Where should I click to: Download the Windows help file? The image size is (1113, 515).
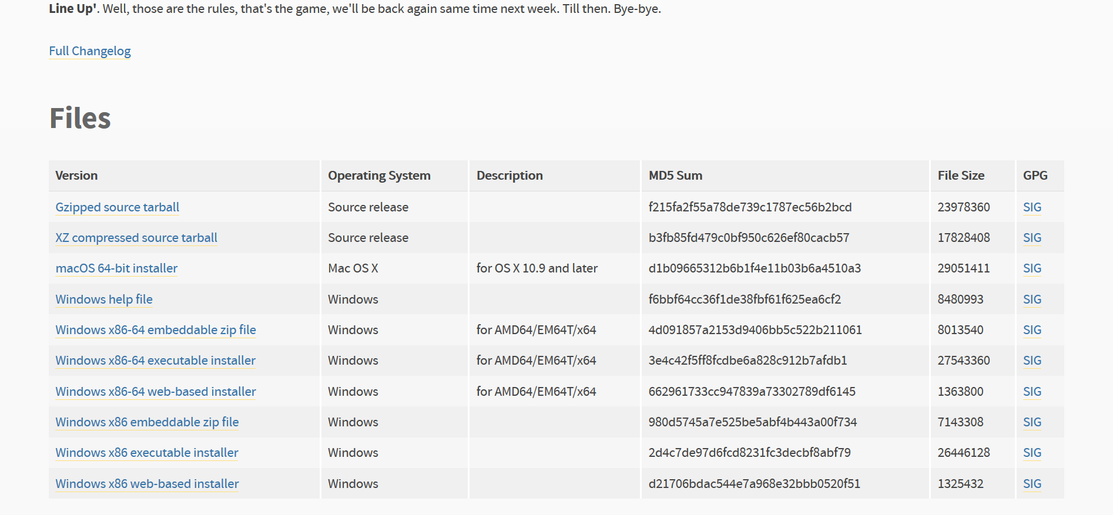coord(104,299)
